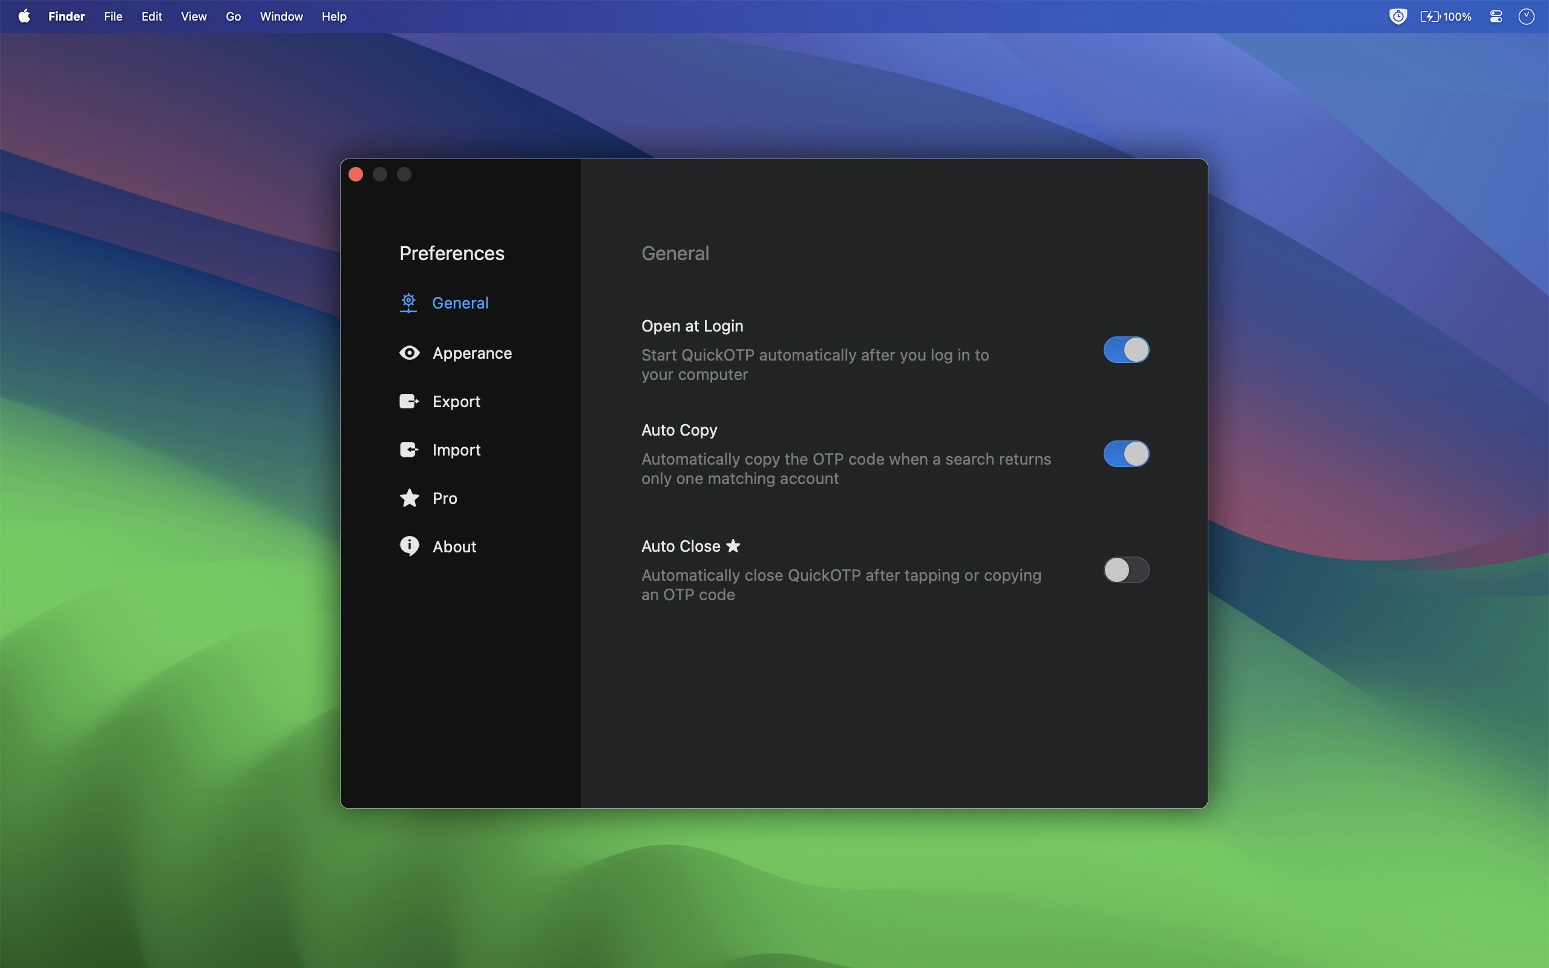
Task: Go to the Import section
Action: tap(440, 450)
